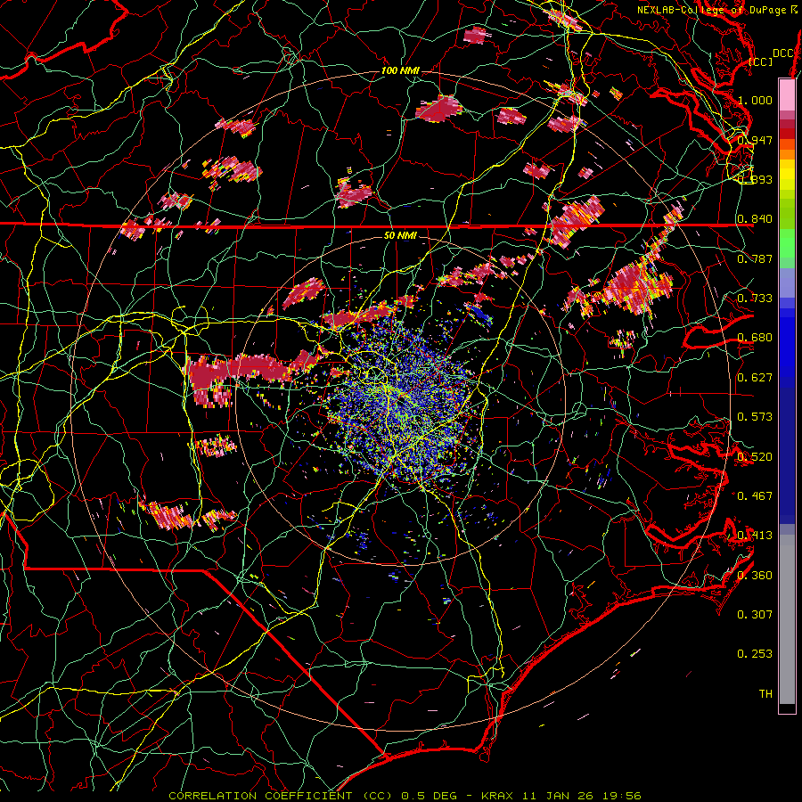The width and height of the screenshot is (802, 802).
Task: Click the CORRELATION COEFFICIENT (CC) caption text
Action: (x=281, y=796)
